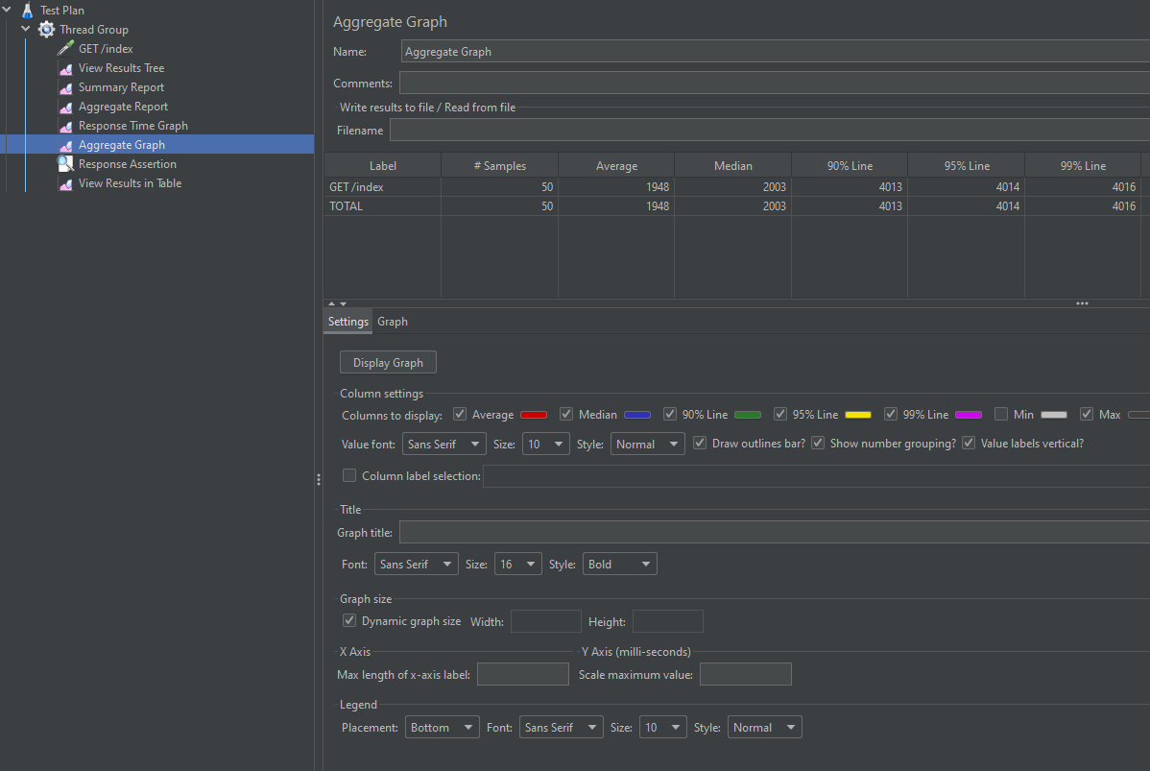The image size is (1150, 771).
Task: Open the Value font dropdown
Action: click(x=444, y=445)
